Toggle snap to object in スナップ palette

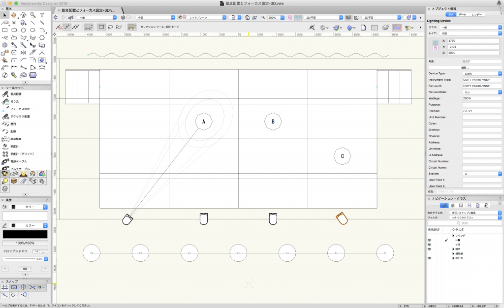click(x=14, y=287)
